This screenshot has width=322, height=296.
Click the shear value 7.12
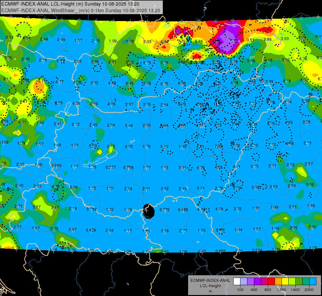pyautogui.click(x=272, y=145)
